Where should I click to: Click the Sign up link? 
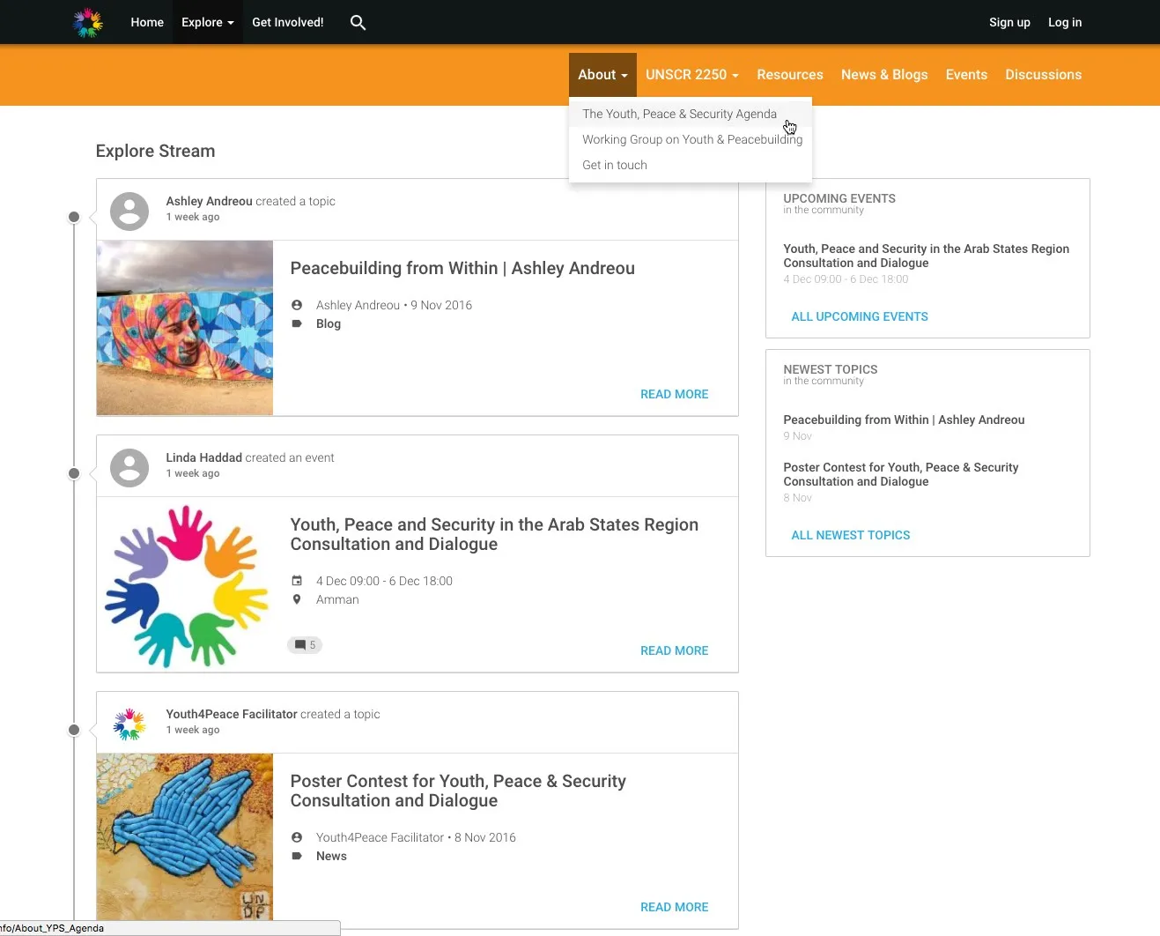pyautogui.click(x=1009, y=22)
